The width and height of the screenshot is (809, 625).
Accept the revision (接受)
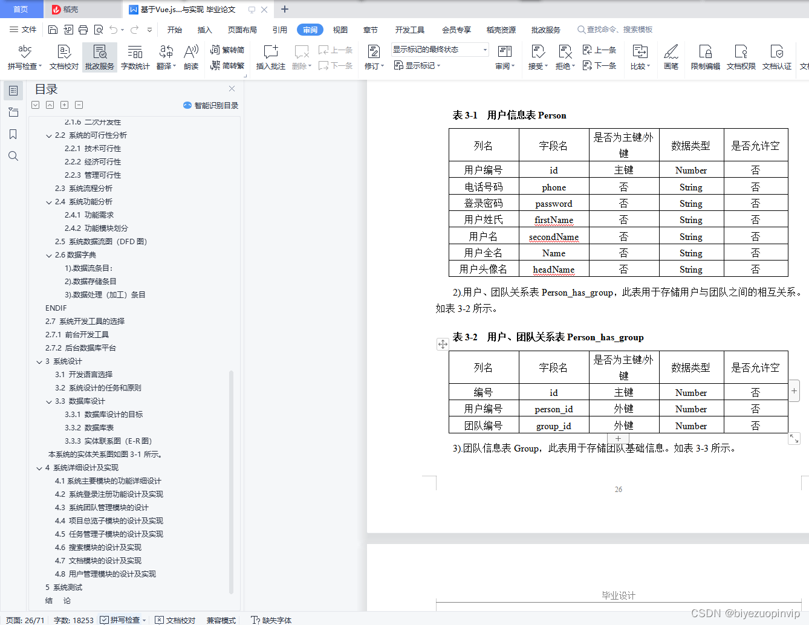click(x=538, y=57)
